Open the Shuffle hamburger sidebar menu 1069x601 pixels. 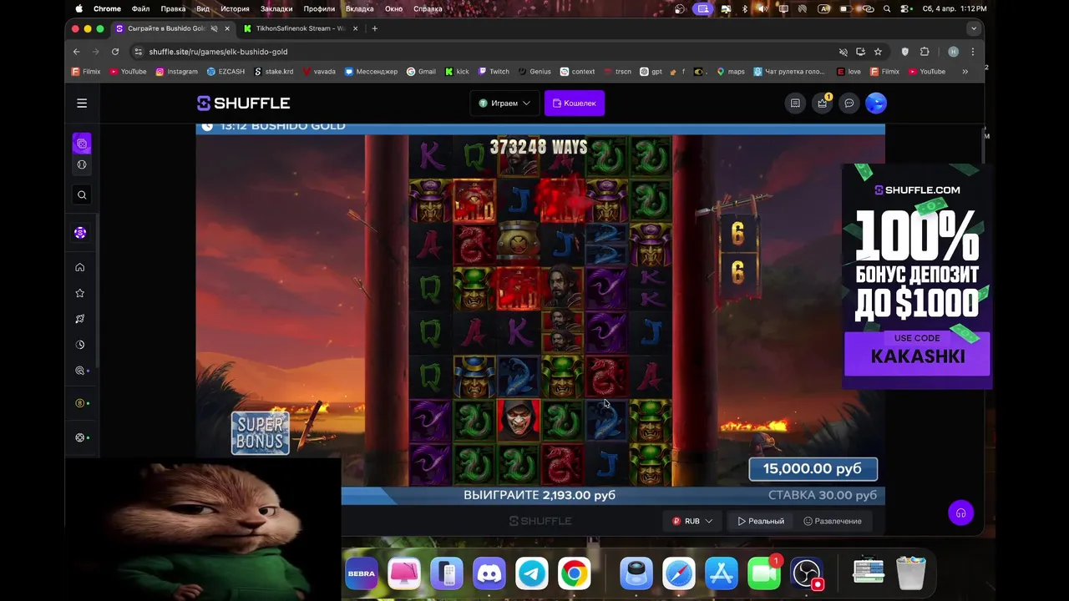pos(82,104)
